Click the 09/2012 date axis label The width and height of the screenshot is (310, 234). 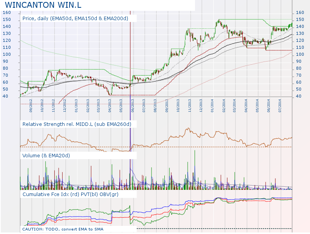(31, 106)
